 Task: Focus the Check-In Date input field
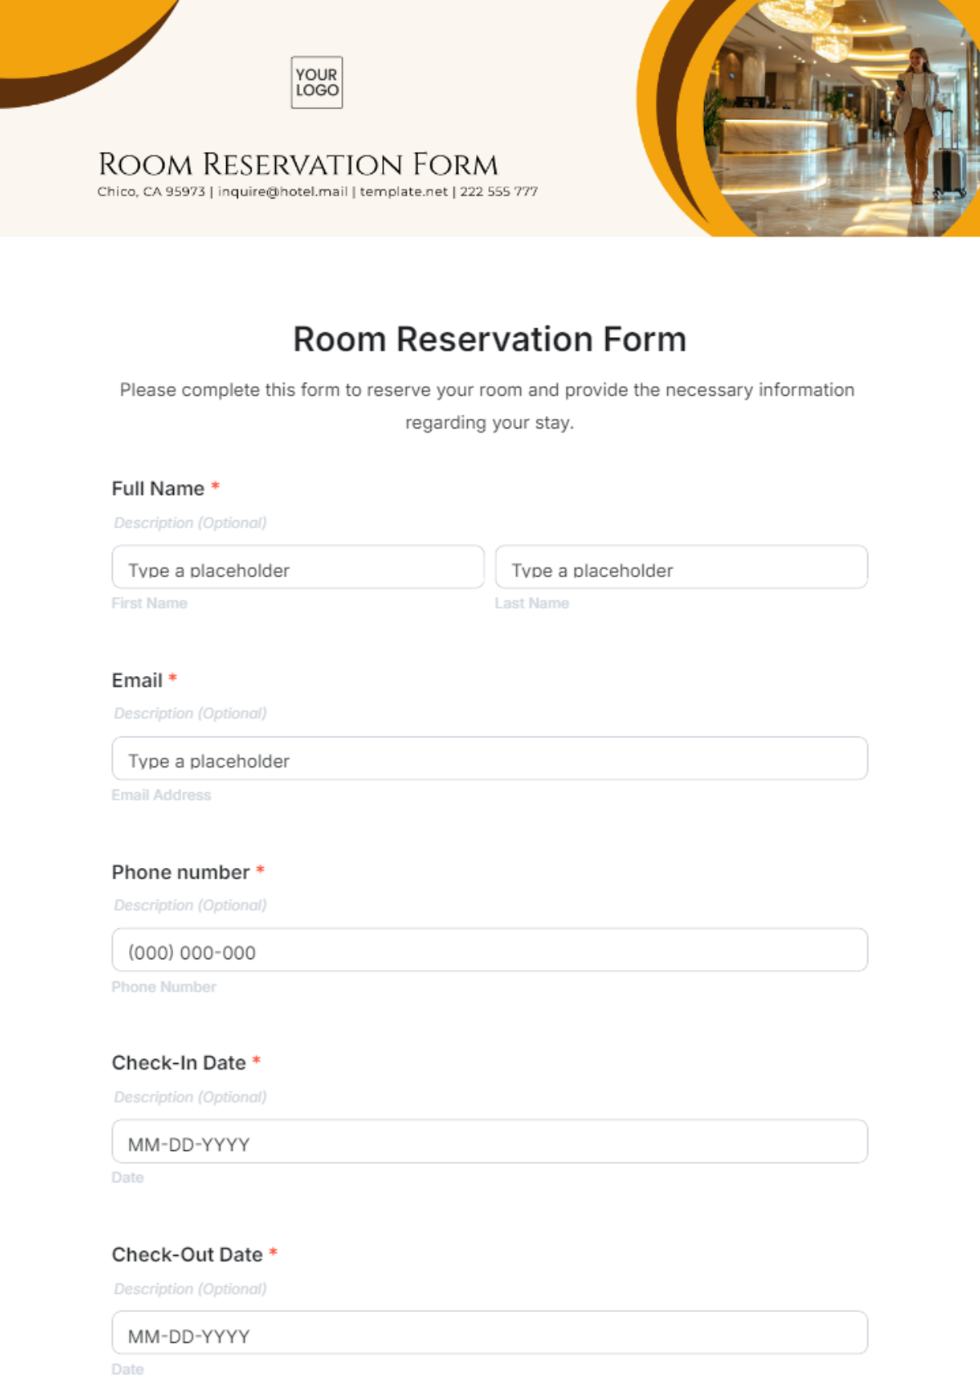coord(489,1141)
